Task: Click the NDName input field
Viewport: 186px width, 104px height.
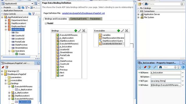Action: (166, 73)
